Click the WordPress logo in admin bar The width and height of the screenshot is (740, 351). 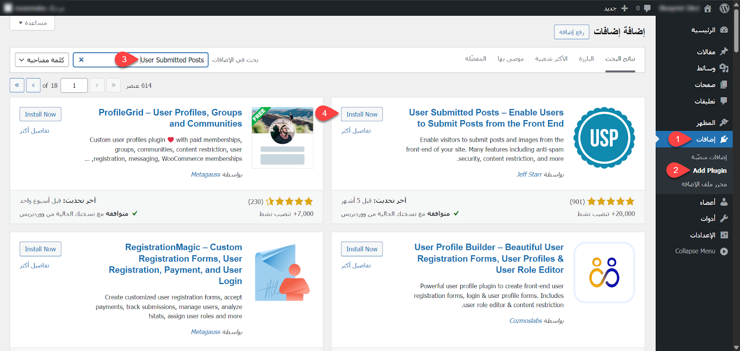pyautogui.click(x=724, y=8)
